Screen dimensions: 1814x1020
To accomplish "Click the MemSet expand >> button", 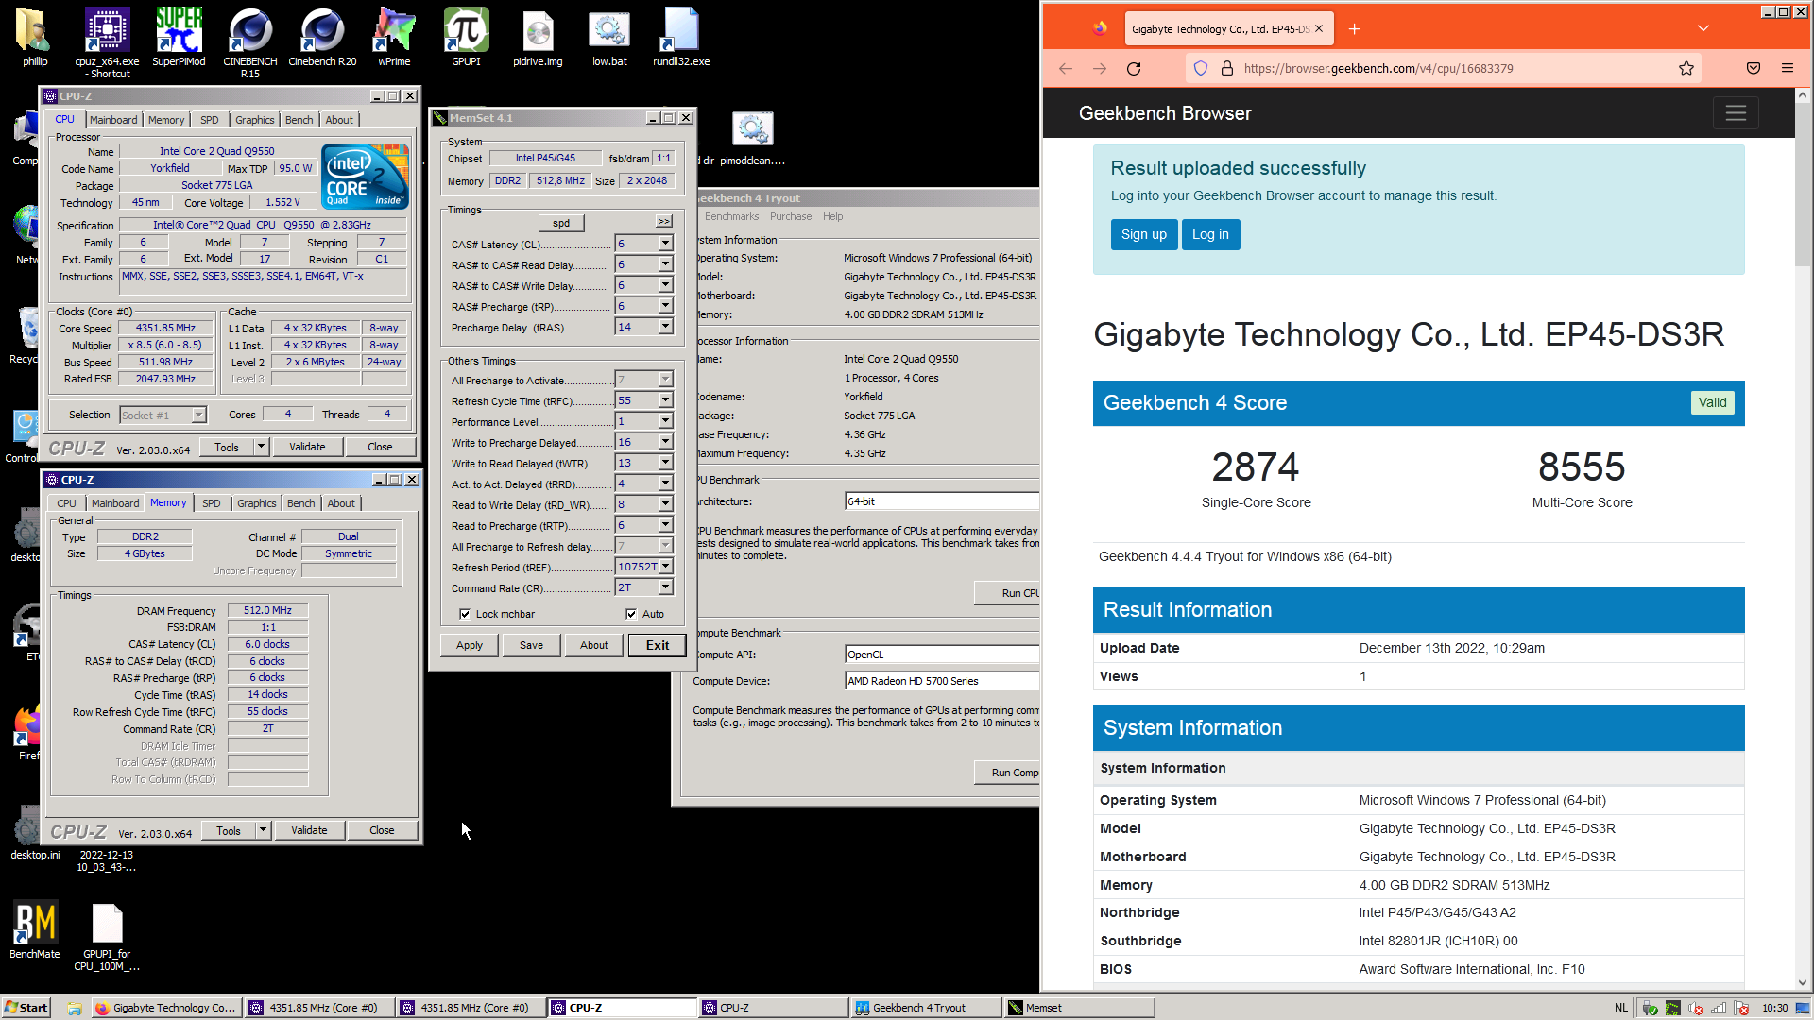I will point(664,221).
